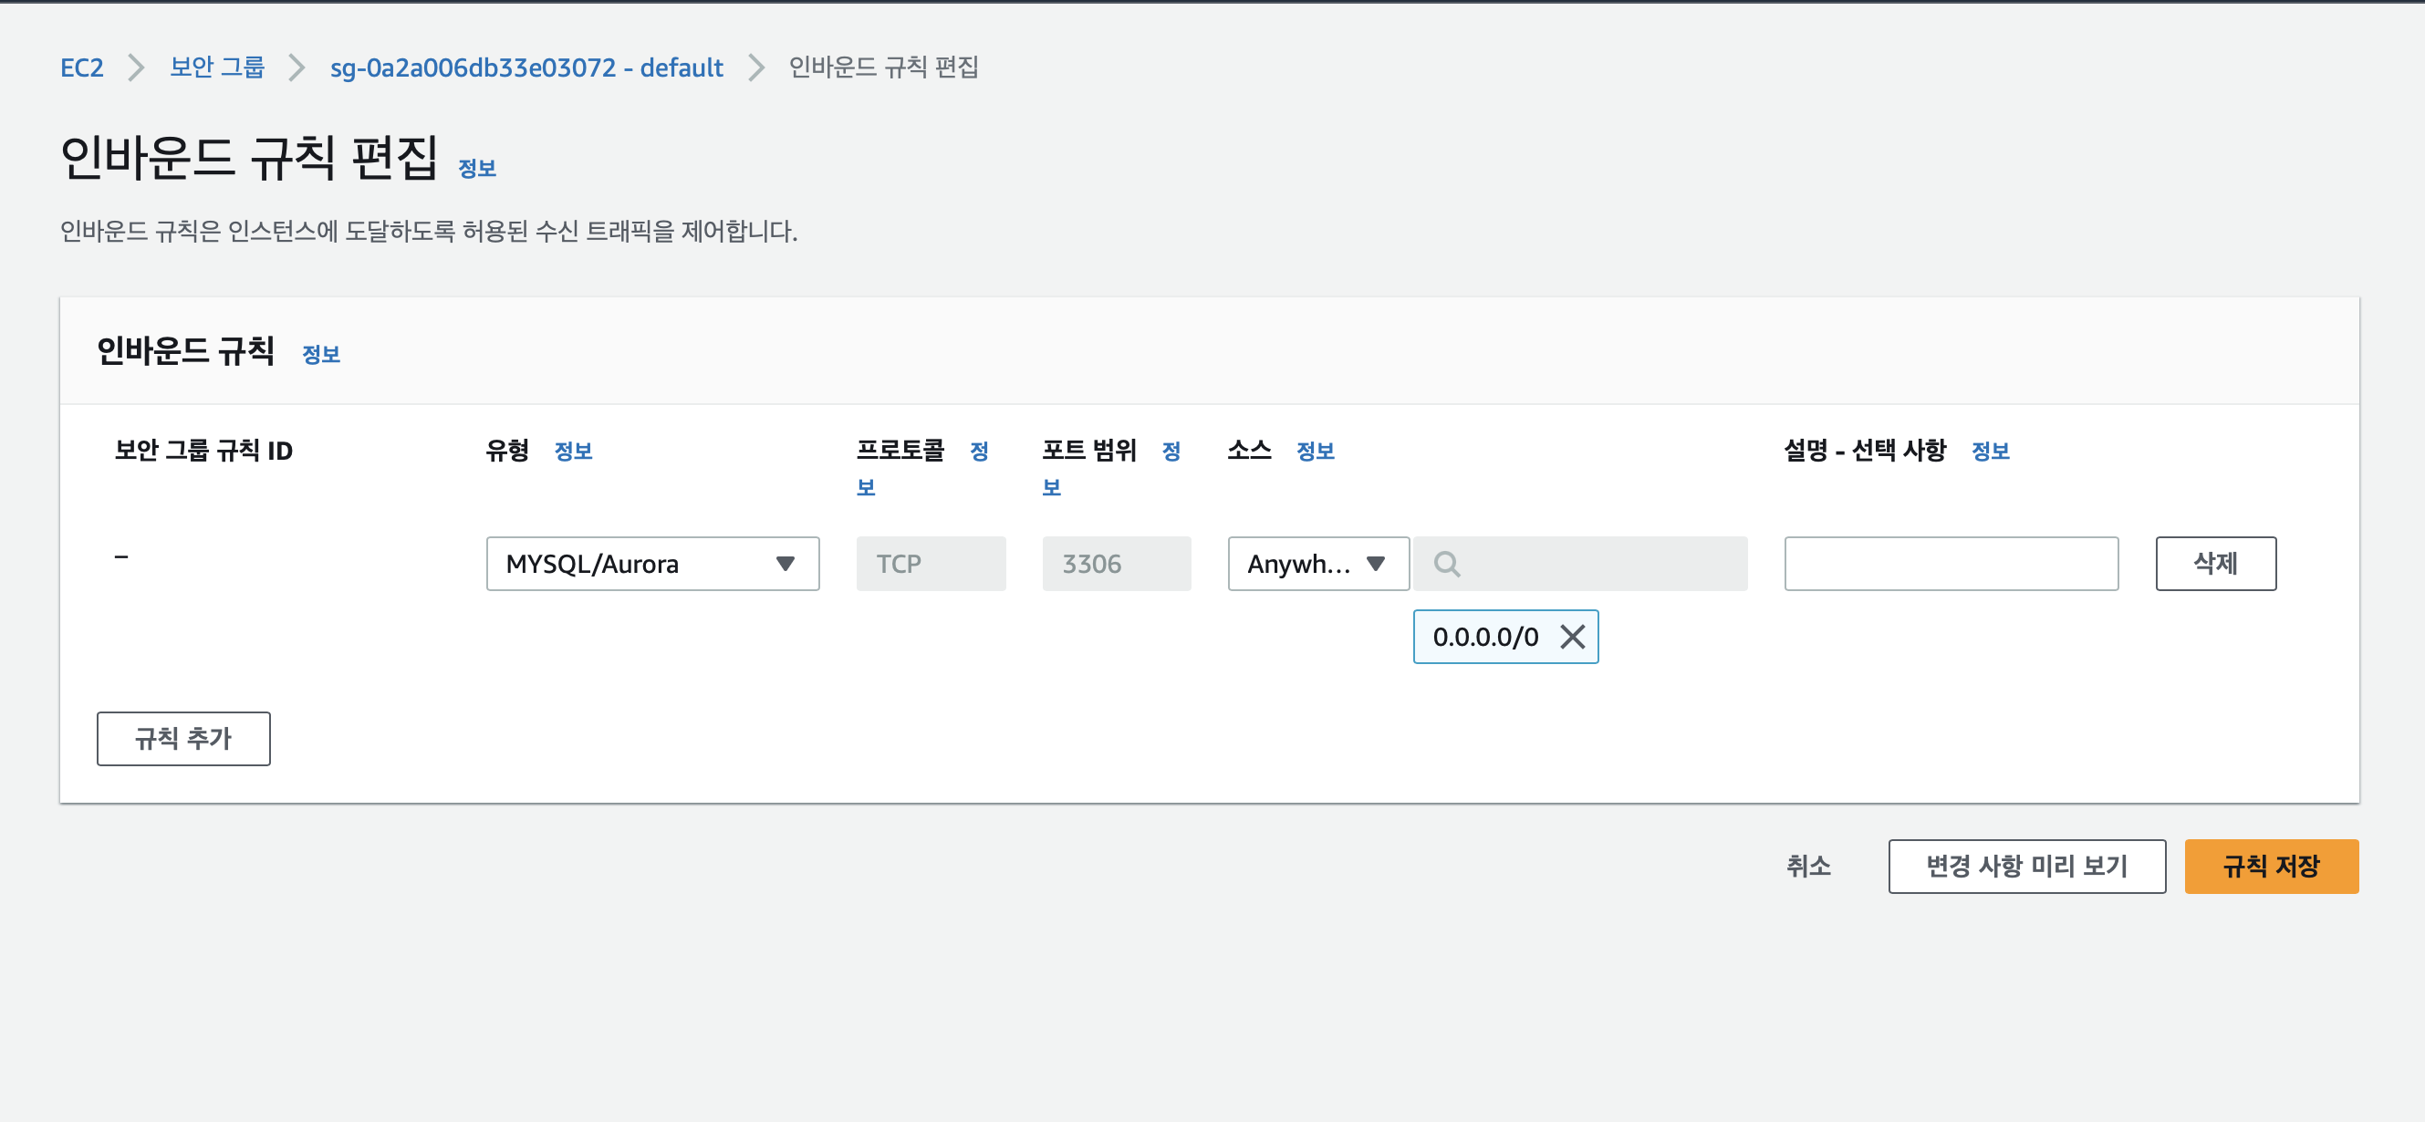Image resolution: width=2425 pixels, height=1122 pixels.
Task: Open the MYSQL/Aurora type dropdown
Action: tap(651, 564)
